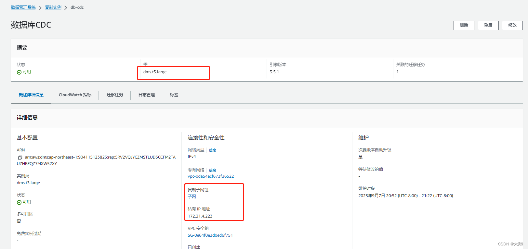Go to 复制实例 breadcrumb link
Screen dimensions: 528x249
pyautogui.click(x=53, y=7)
